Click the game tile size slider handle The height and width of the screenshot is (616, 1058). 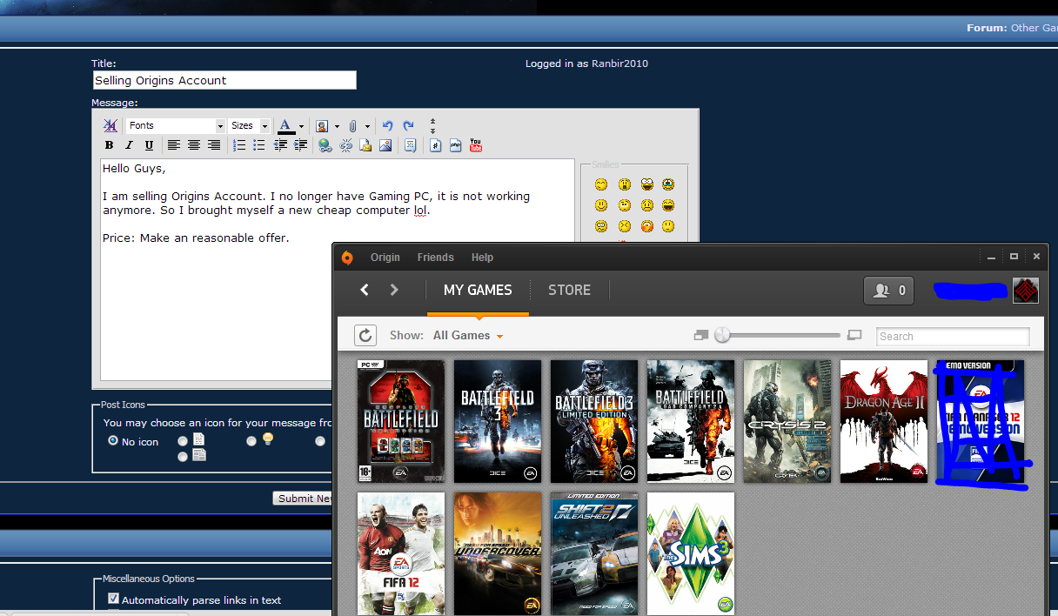coord(722,336)
